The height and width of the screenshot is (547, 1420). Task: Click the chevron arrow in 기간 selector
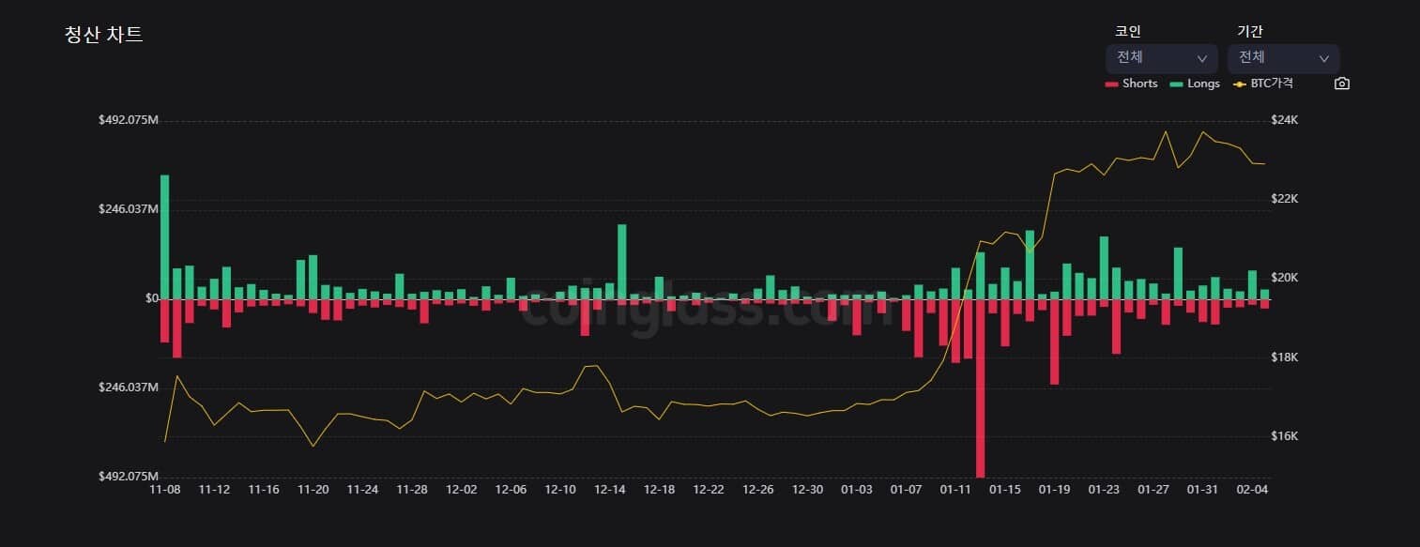click(x=1324, y=58)
